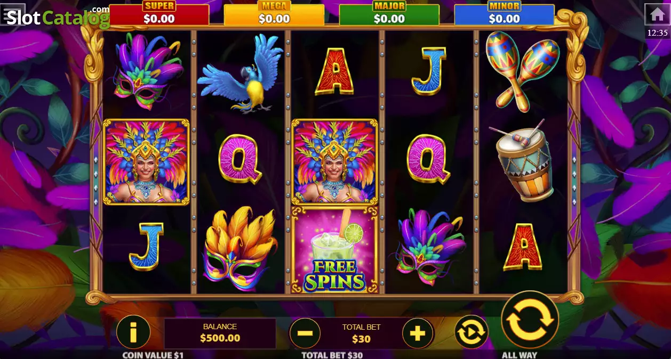This screenshot has height=359, width=671.
Task: Spin the reels with the large circular arrow button
Action: (x=530, y=320)
